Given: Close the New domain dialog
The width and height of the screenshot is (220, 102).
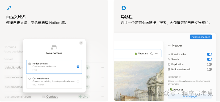Looking at the screenshot, I should [x=81, y=43].
